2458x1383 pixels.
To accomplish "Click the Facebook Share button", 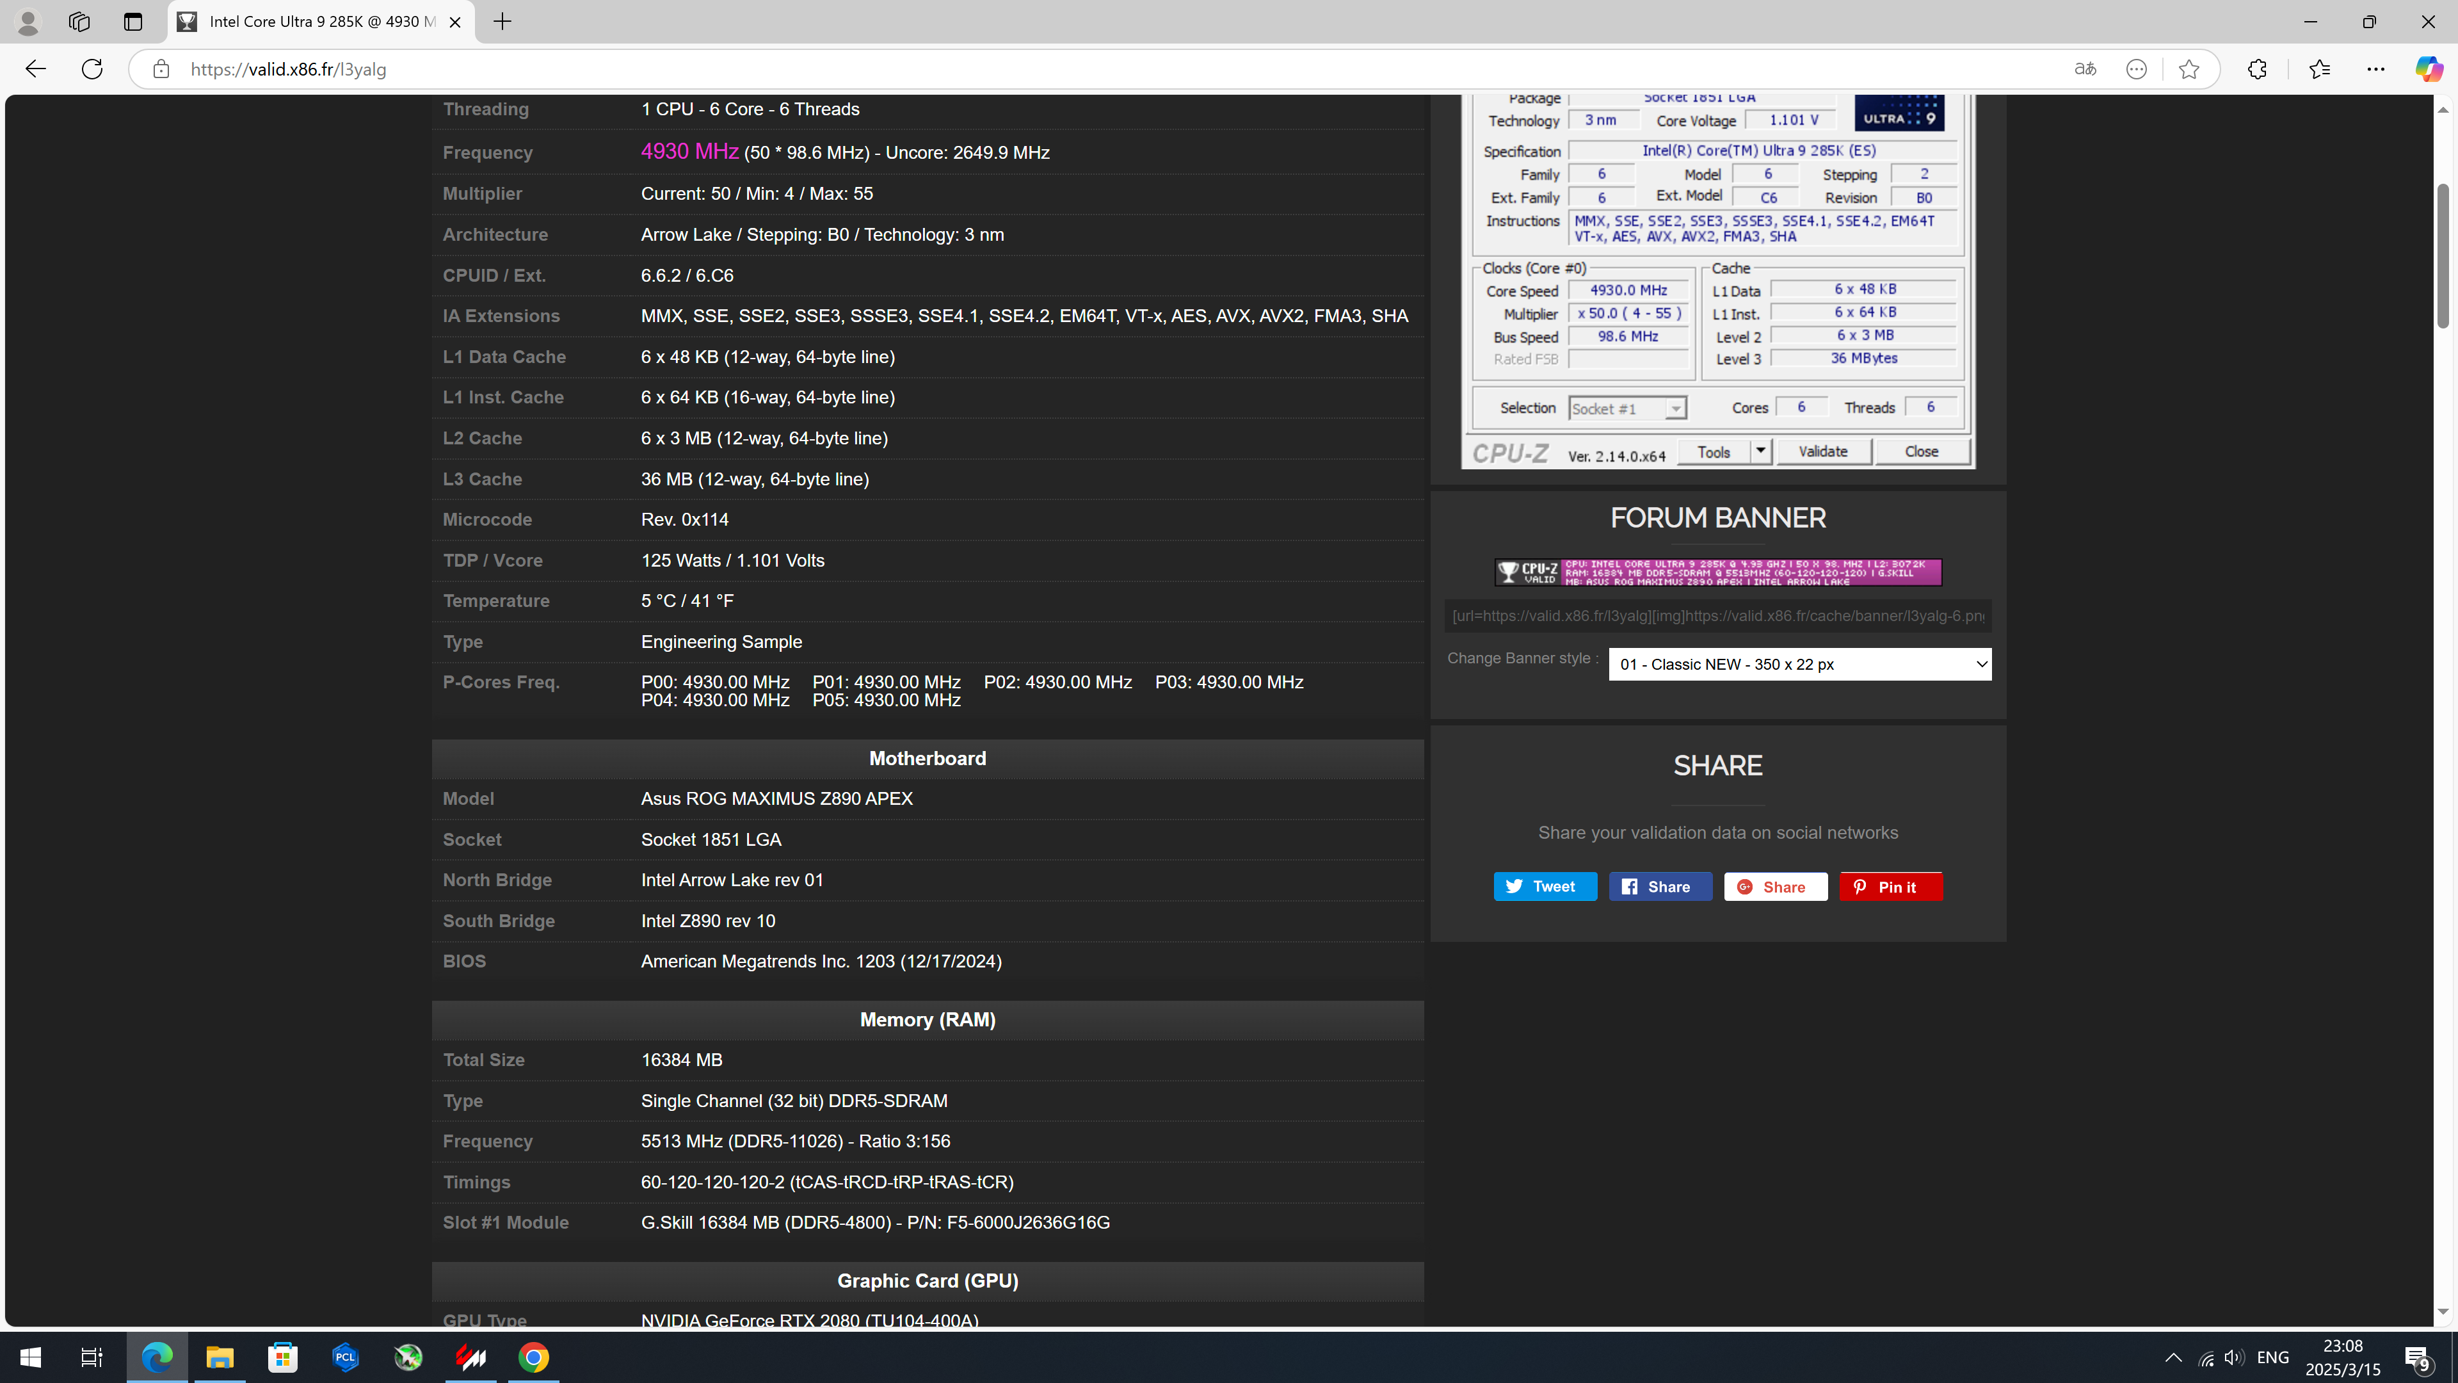I will [x=1660, y=887].
